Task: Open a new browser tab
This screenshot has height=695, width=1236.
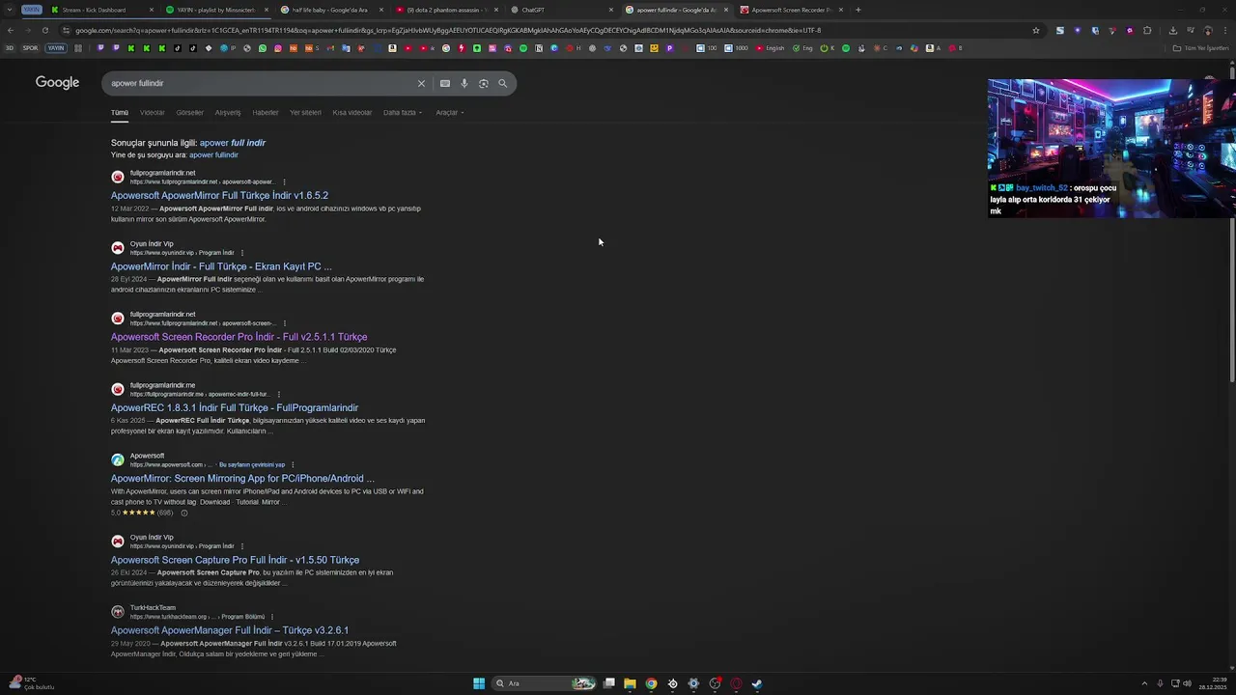Action: [858, 10]
